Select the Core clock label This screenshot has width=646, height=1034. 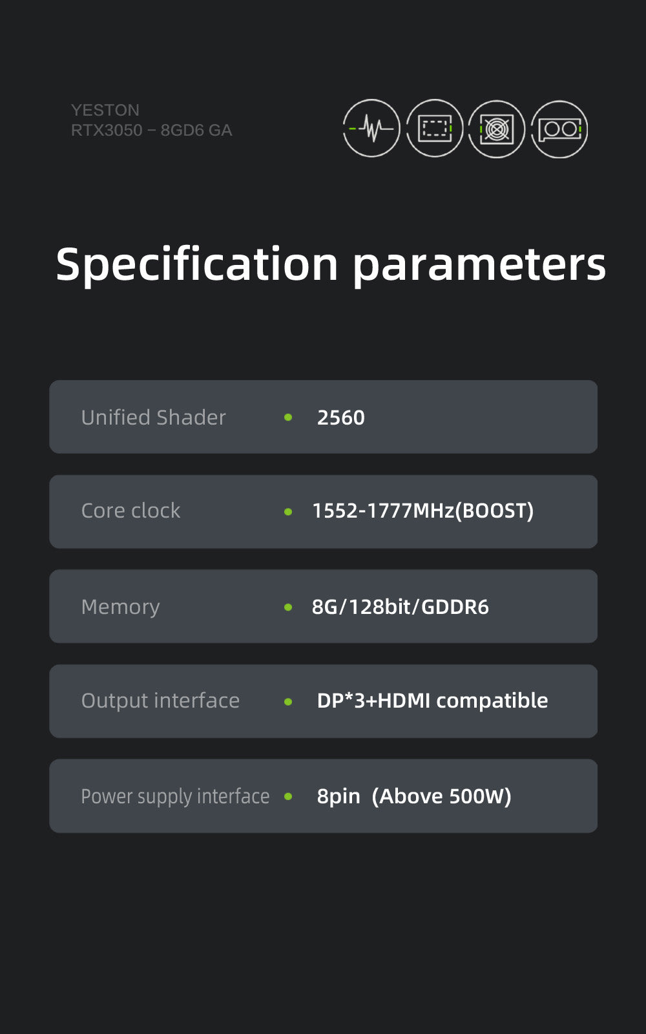coord(130,511)
